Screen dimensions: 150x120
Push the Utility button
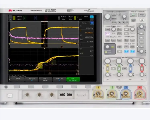click(126, 47)
